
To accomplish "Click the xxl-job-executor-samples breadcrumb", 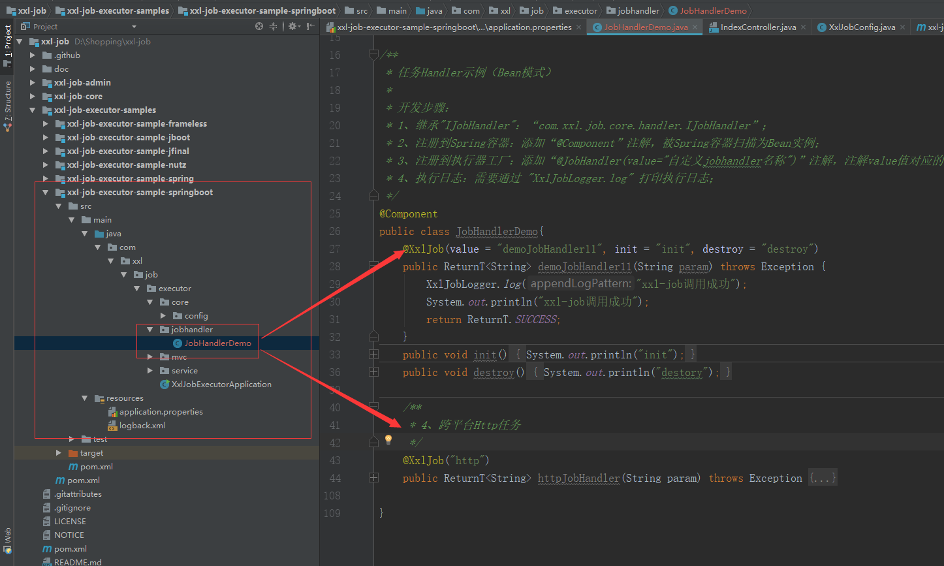I will (x=112, y=10).
